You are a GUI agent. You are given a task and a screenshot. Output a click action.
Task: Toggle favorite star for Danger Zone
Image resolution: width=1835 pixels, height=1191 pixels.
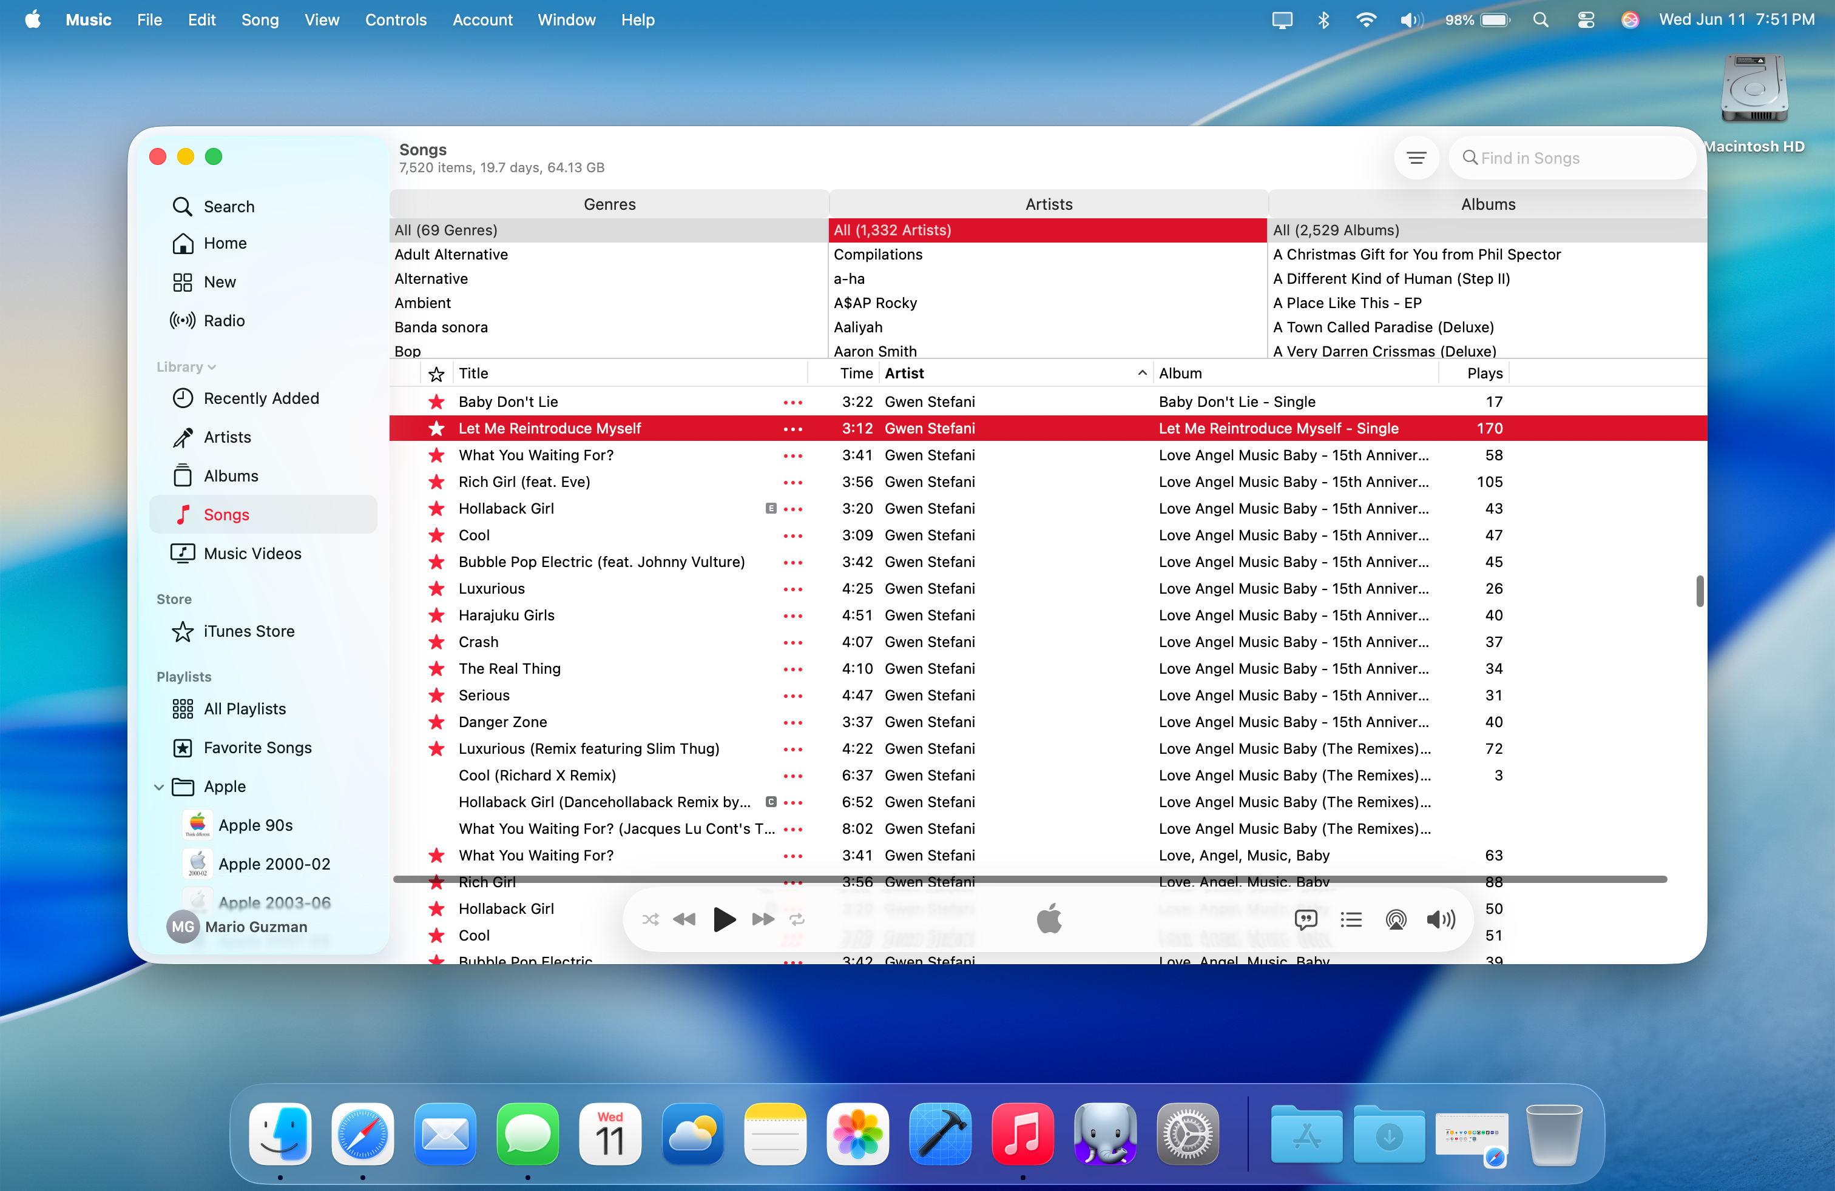pos(436,722)
